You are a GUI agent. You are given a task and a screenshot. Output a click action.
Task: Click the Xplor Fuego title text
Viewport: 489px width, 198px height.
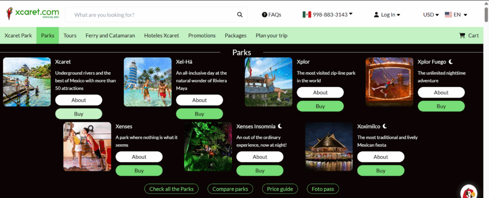point(432,62)
